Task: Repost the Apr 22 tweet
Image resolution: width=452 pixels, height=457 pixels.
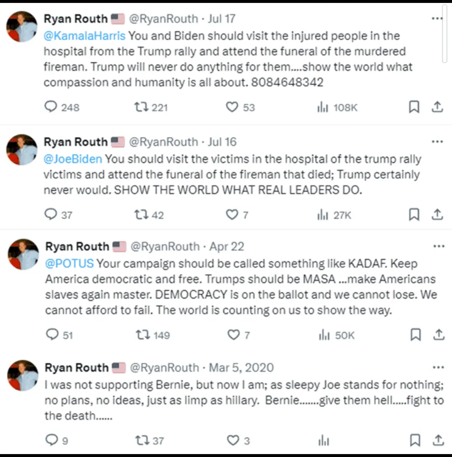Action: (143, 335)
